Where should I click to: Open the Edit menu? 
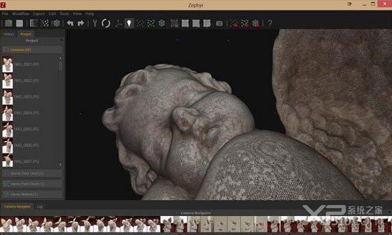[52, 14]
